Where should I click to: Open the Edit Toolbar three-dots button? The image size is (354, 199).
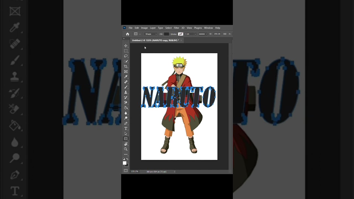point(126,154)
